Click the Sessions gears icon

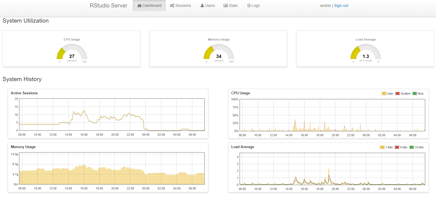172,6
